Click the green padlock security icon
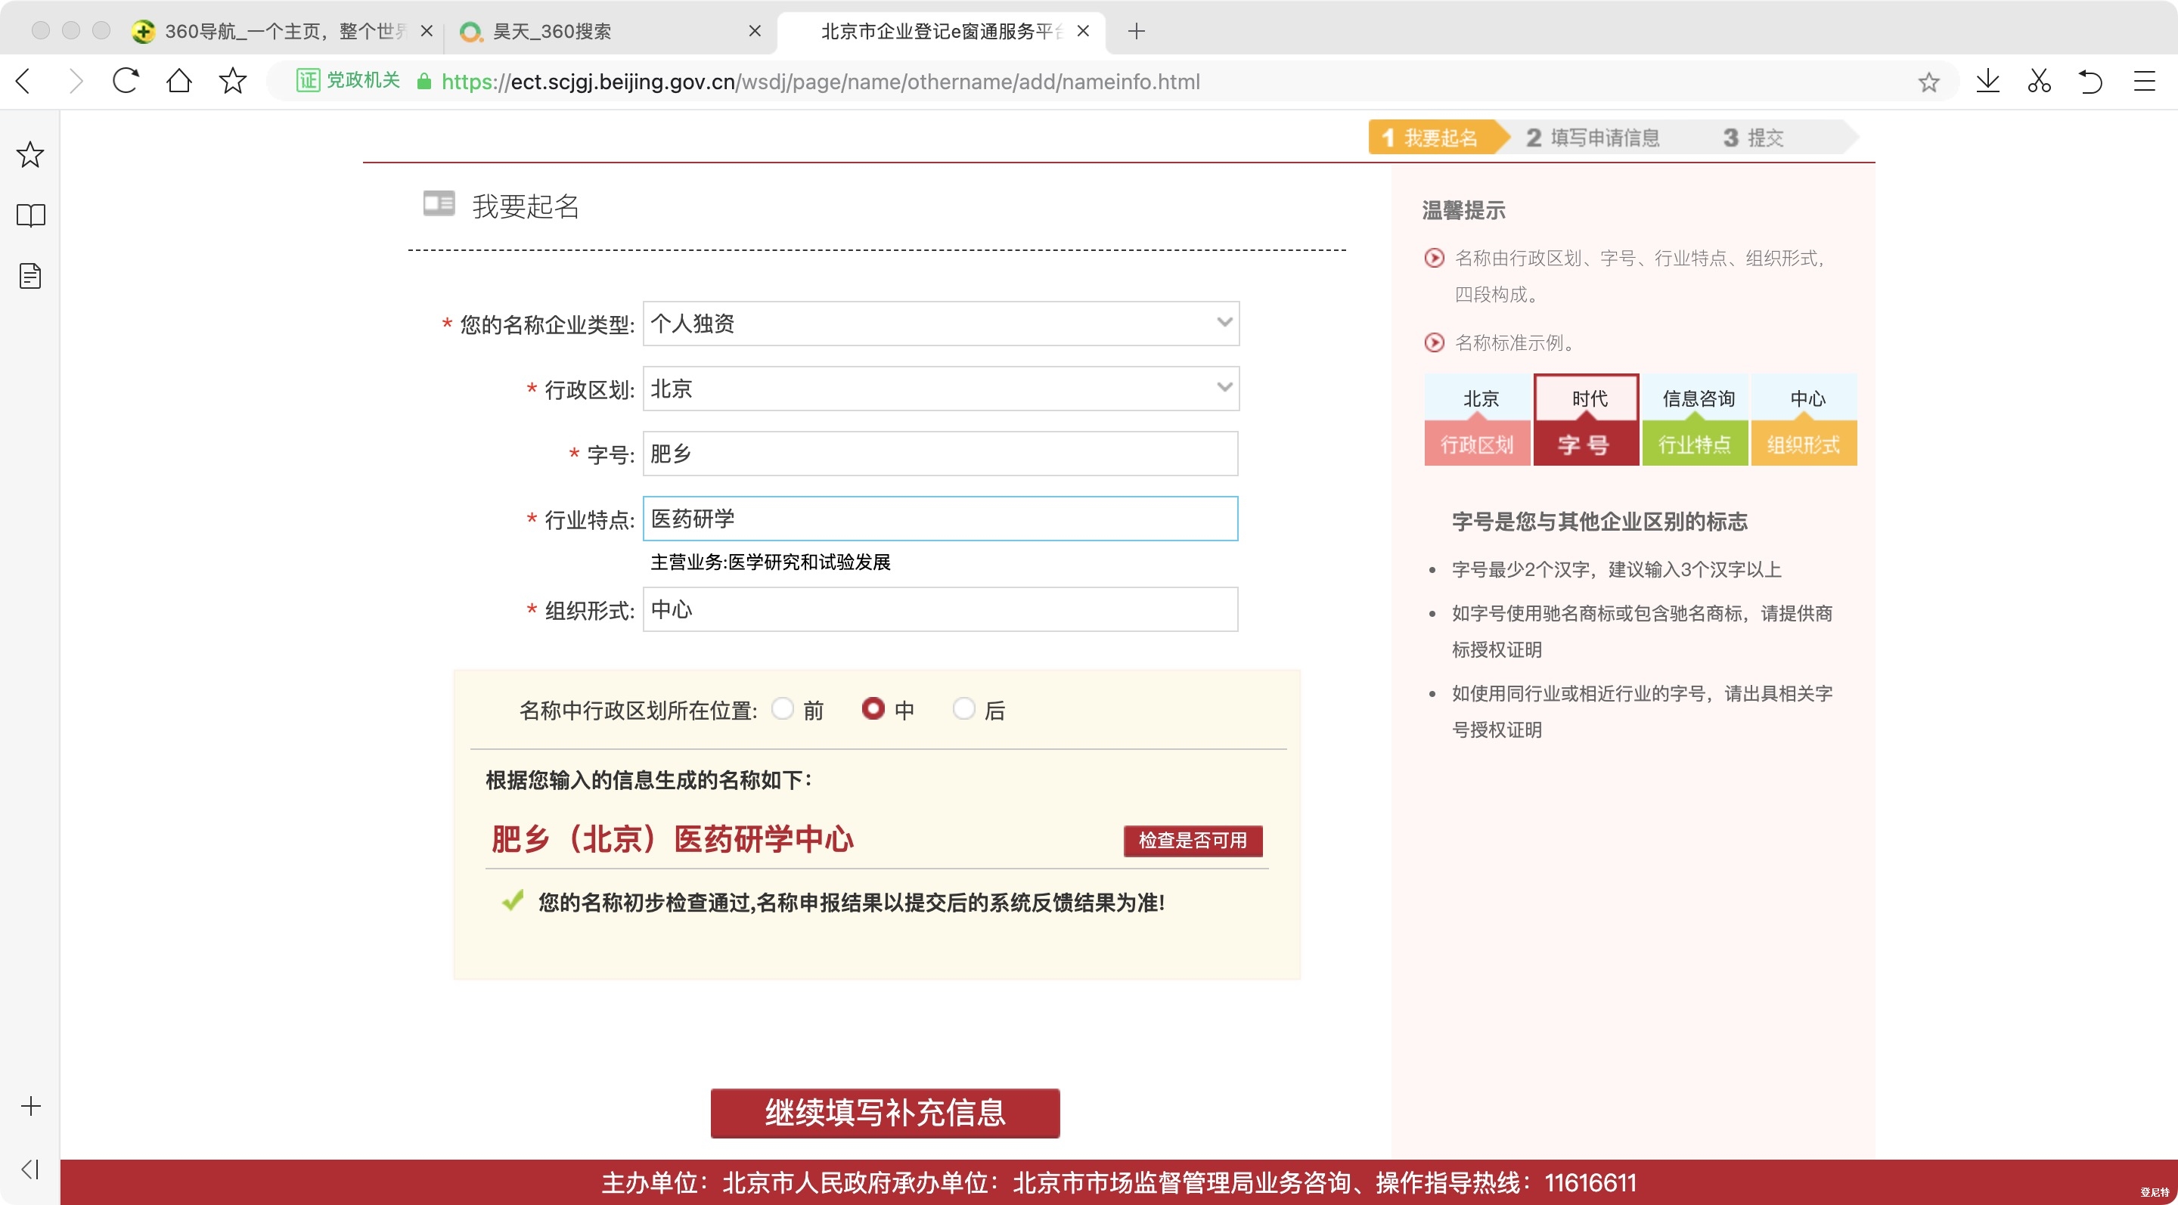 coord(424,81)
